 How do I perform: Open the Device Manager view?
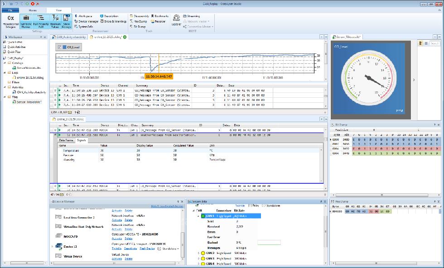click(88, 21)
